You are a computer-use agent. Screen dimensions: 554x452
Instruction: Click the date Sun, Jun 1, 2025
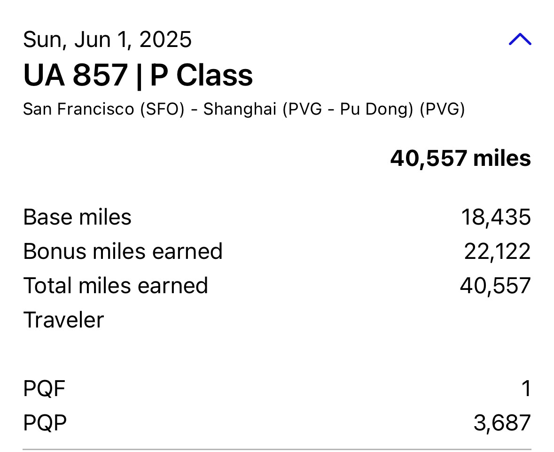(107, 39)
